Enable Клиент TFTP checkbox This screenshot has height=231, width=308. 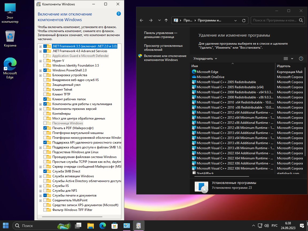coord(45,94)
